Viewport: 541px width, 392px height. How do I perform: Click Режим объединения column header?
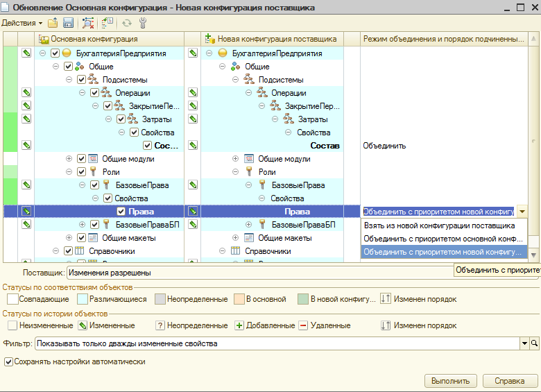[444, 39]
